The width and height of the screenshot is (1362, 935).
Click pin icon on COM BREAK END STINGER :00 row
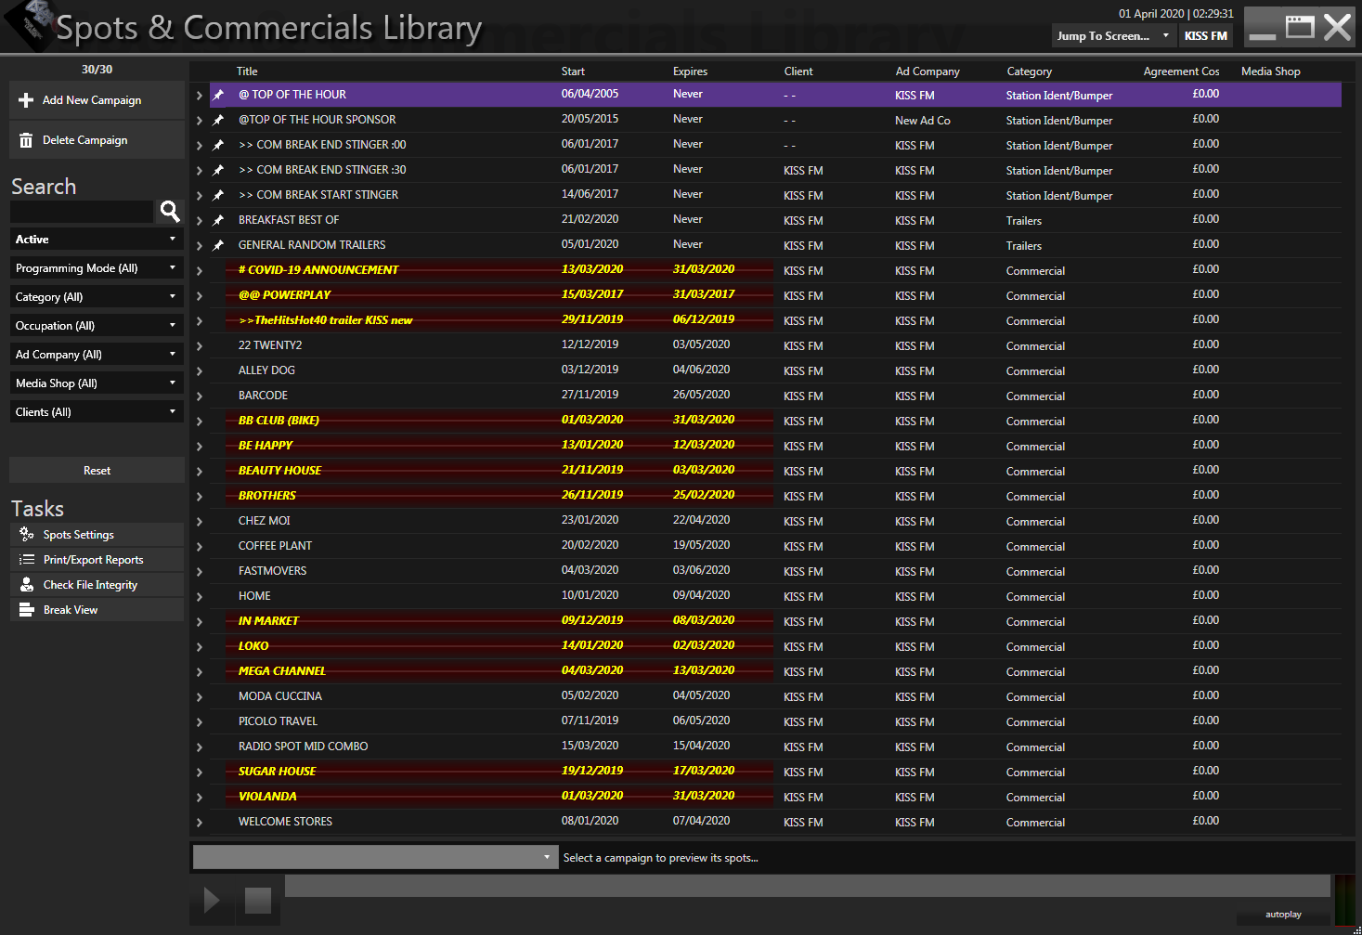pyautogui.click(x=218, y=145)
